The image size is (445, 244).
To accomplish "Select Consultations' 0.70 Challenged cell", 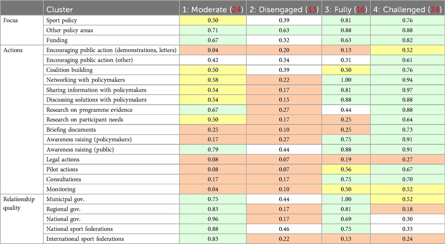I will coord(408,179).
